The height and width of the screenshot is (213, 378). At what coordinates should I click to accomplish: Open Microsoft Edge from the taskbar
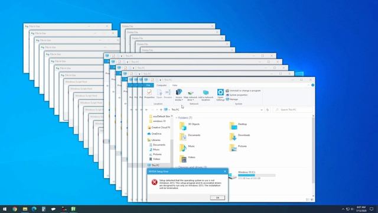pyautogui.click(x=34, y=209)
